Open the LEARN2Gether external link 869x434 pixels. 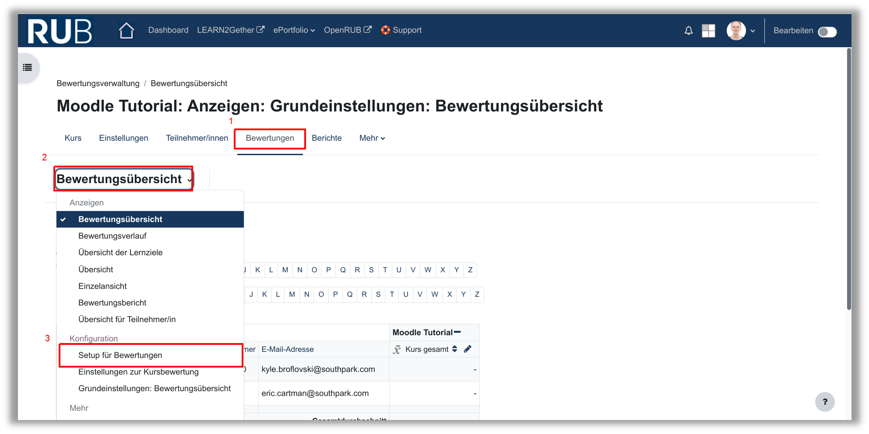(230, 30)
